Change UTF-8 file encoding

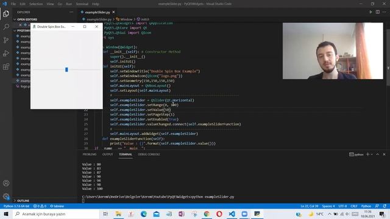(x=342, y=206)
